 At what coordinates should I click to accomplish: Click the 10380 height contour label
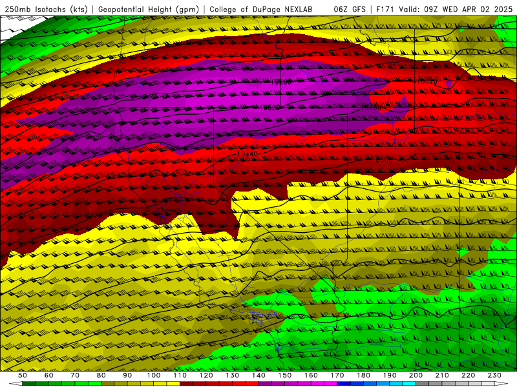pyautogui.click(x=371, y=107)
